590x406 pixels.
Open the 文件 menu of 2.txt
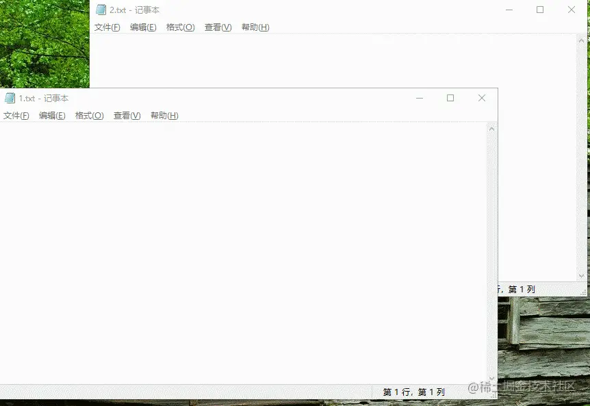[106, 27]
